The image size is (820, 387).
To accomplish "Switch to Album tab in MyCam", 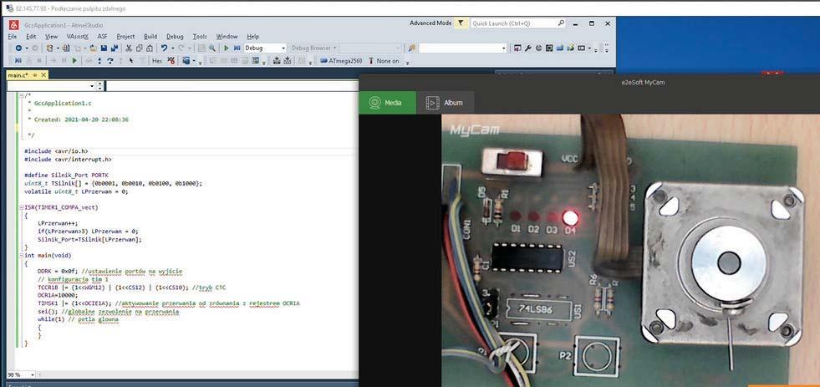I will click(445, 103).
